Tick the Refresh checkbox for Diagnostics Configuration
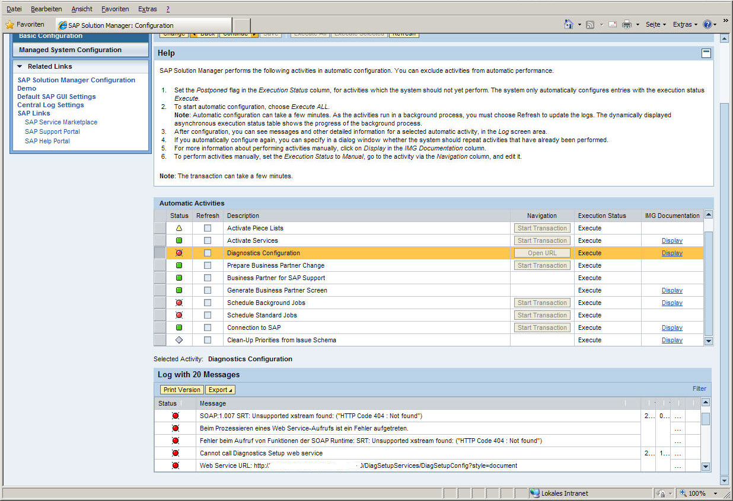The height and width of the screenshot is (501, 733). [207, 253]
